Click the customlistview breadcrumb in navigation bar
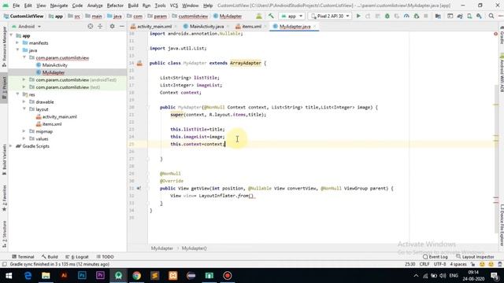This screenshot has width=504, height=283. 193,16
